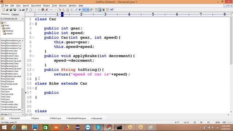
Task: Click the full screen toolbar icon
Action: (103, 10)
